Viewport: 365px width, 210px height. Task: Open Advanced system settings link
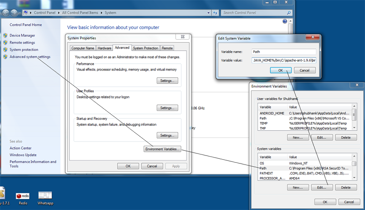coord(30,57)
